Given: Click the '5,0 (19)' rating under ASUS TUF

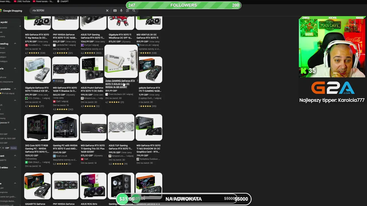Looking at the screenshot, I should (x=118, y=164).
